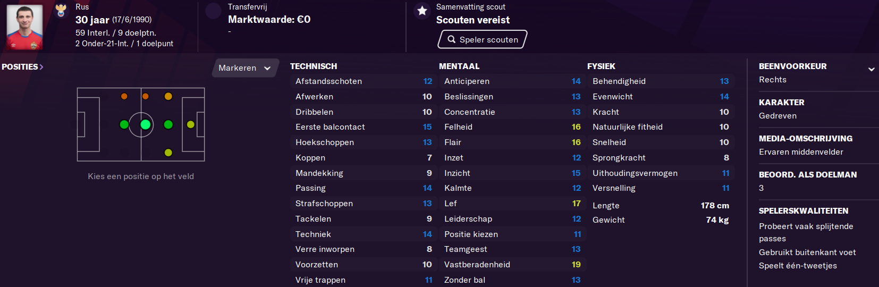
Task: Select the rightmost yellow attacking midfield dot
Action: 190,124
